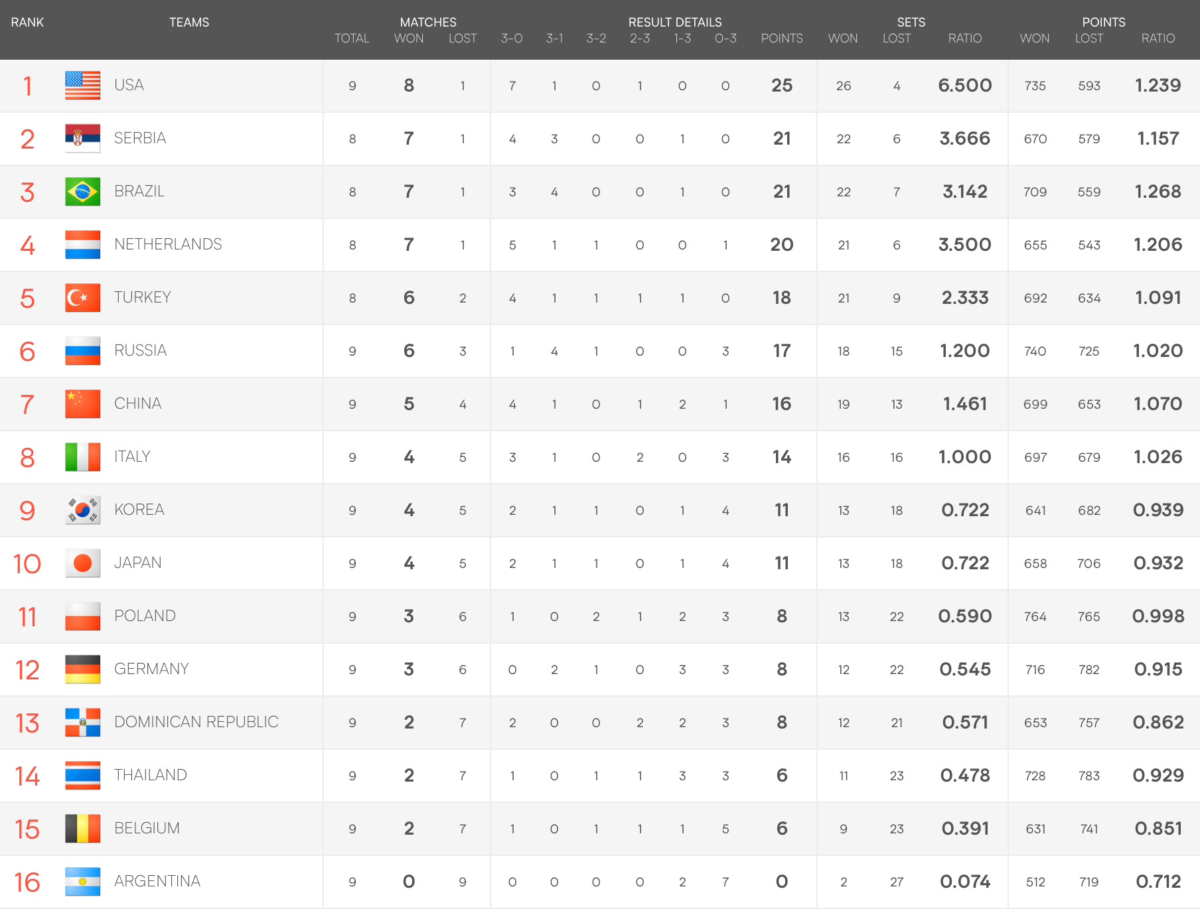Image resolution: width=1200 pixels, height=909 pixels.
Task: Open the NETHERLANDS team link
Action: pos(168,244)
